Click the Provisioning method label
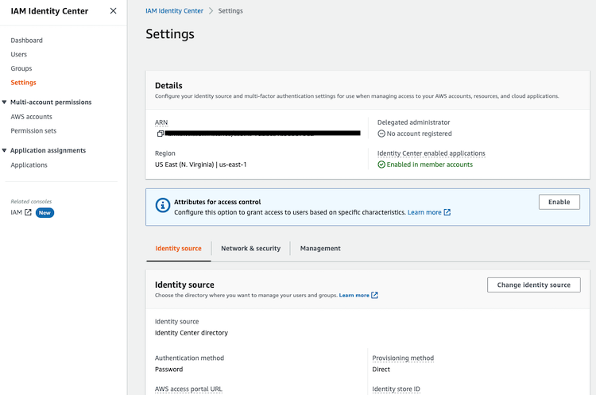Viewport: 596px width, 395px height. click(403, 358)
